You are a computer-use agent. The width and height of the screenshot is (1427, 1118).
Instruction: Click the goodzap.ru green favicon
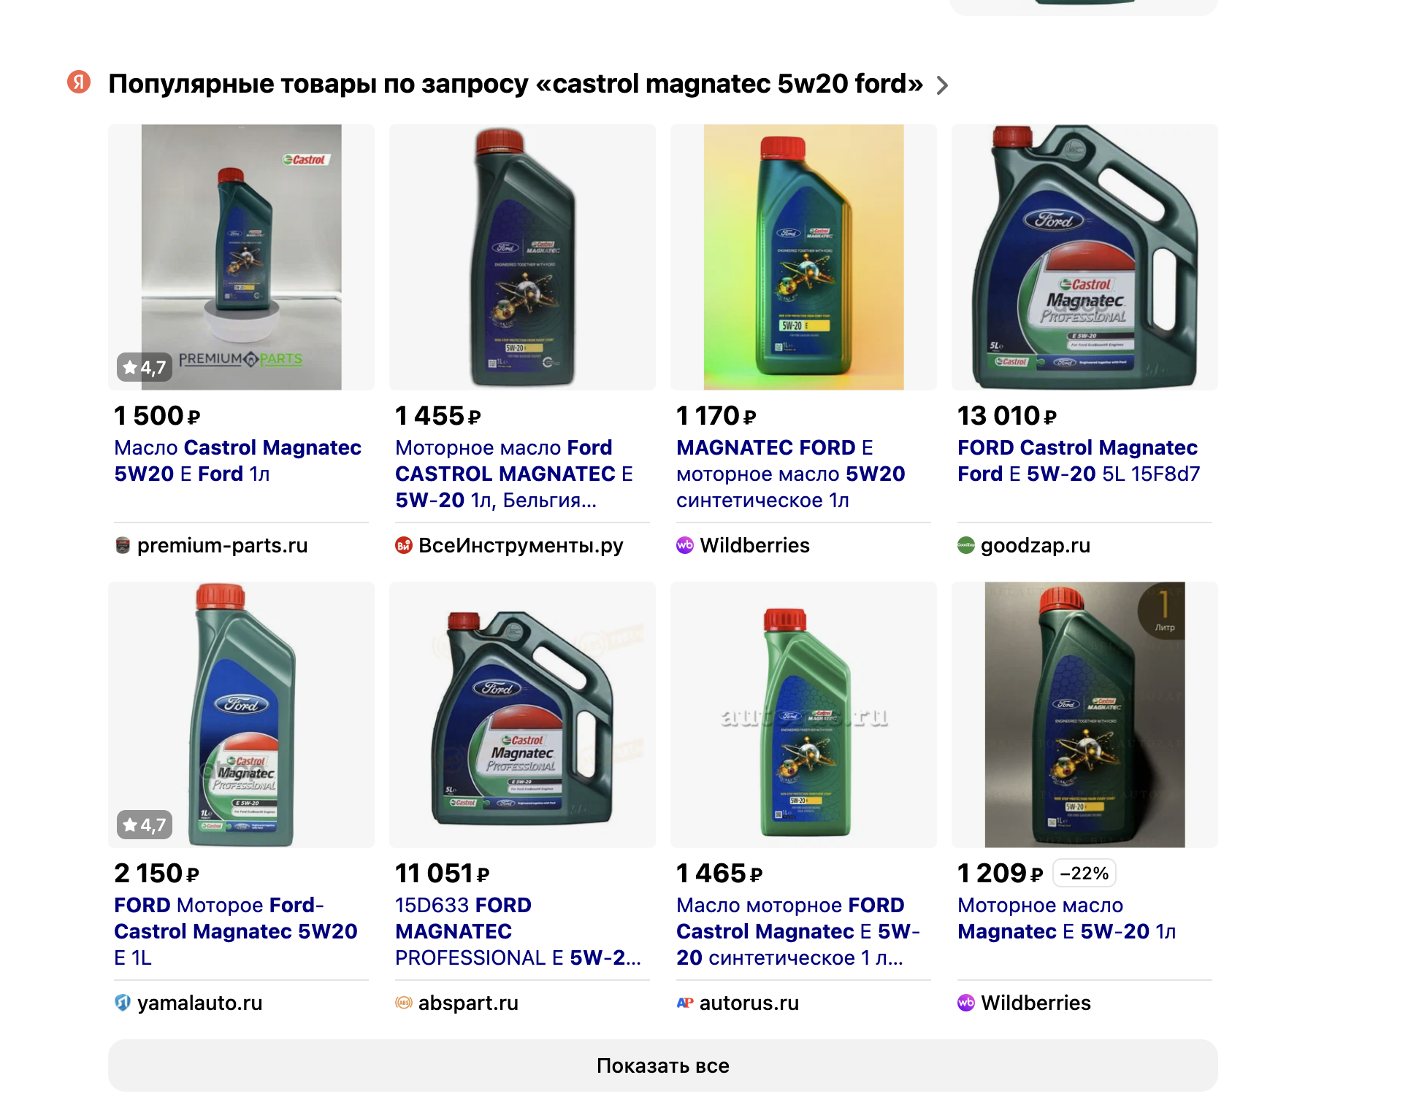tap(966, 545)
